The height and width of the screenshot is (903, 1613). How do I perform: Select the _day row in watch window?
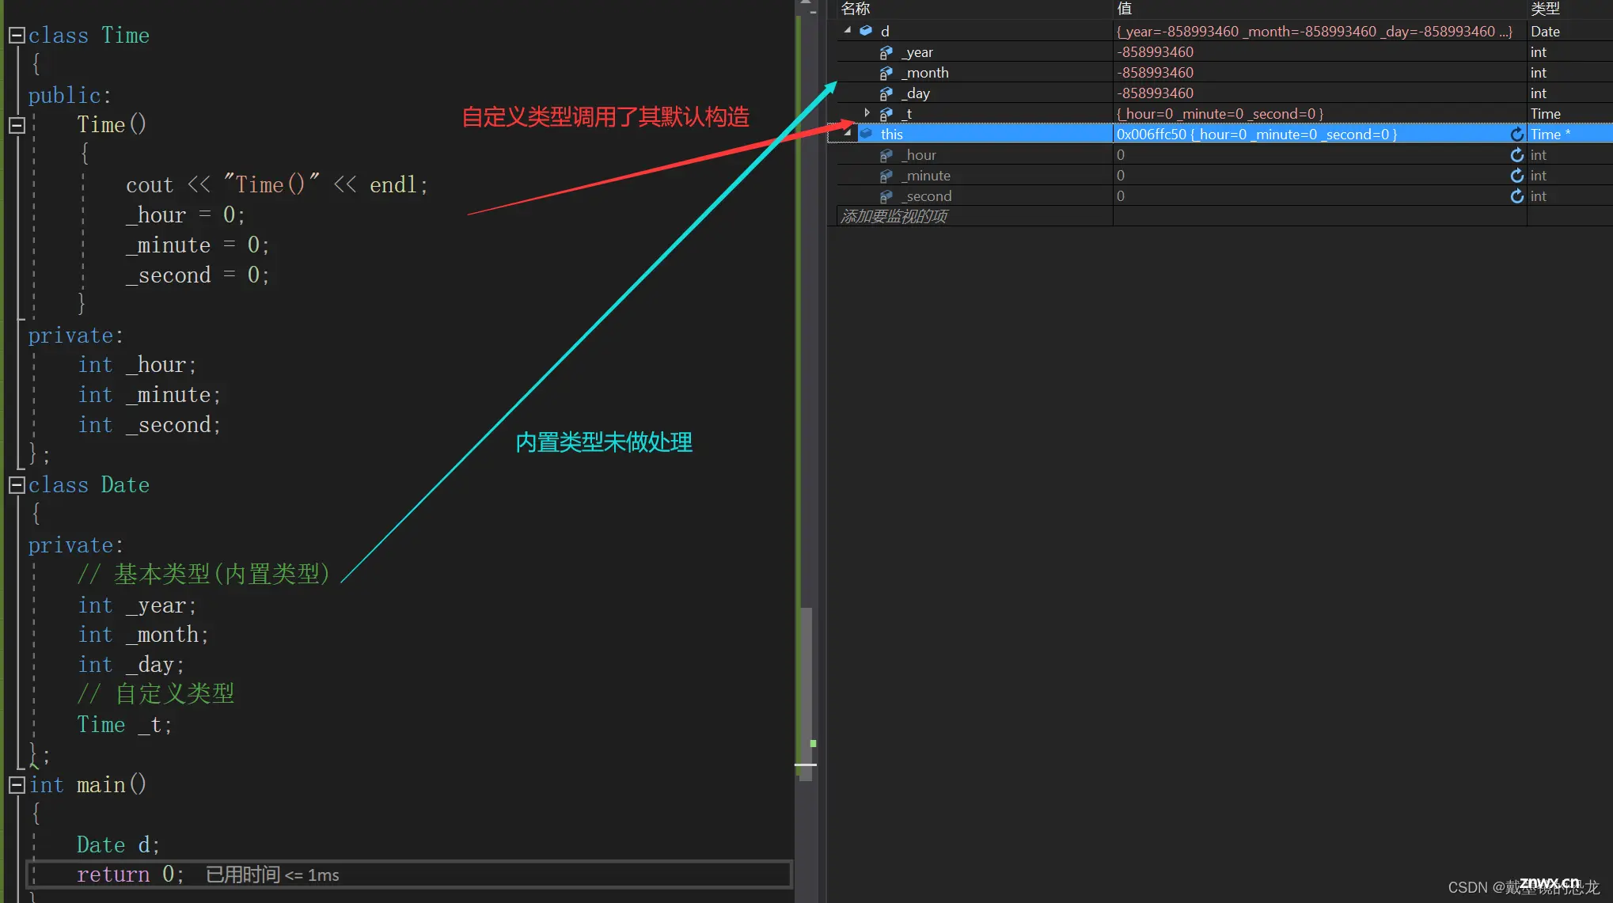(1224, 93)
